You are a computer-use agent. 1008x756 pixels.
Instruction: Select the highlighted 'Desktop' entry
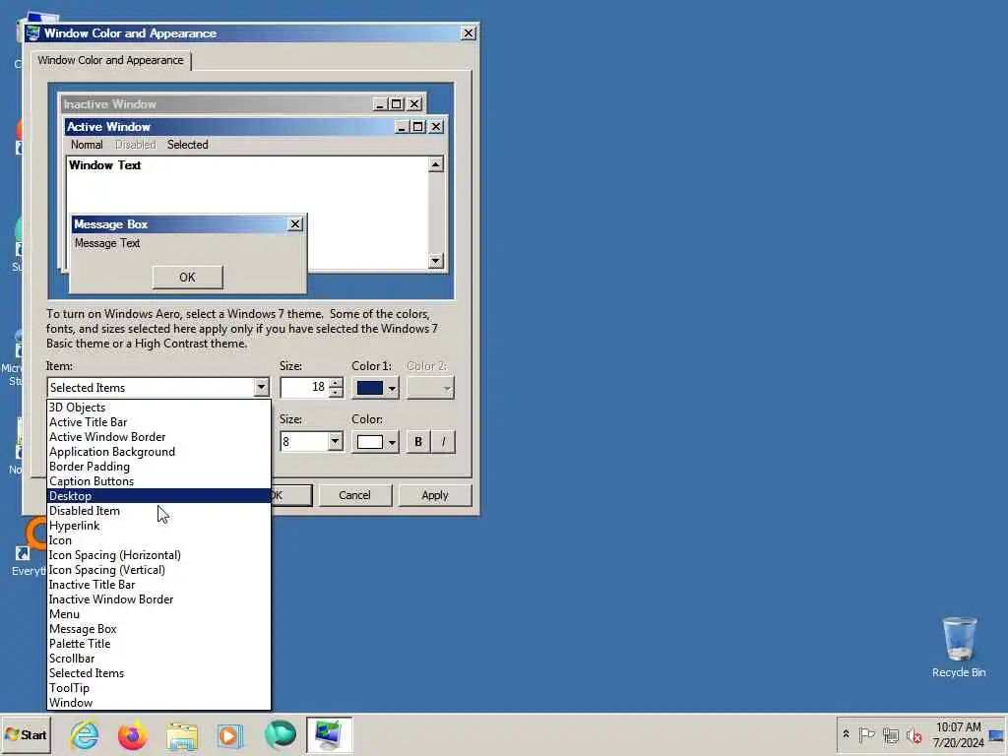[158, 496]
